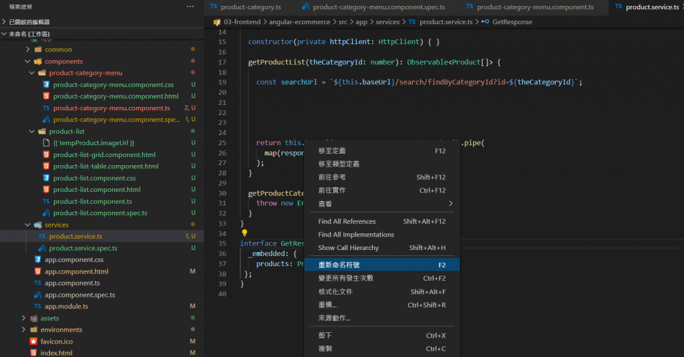The image size is (684, 357).
Task: Click the TS icon of product-category-menu.component.ts in explorer
Action: [46, 108]
